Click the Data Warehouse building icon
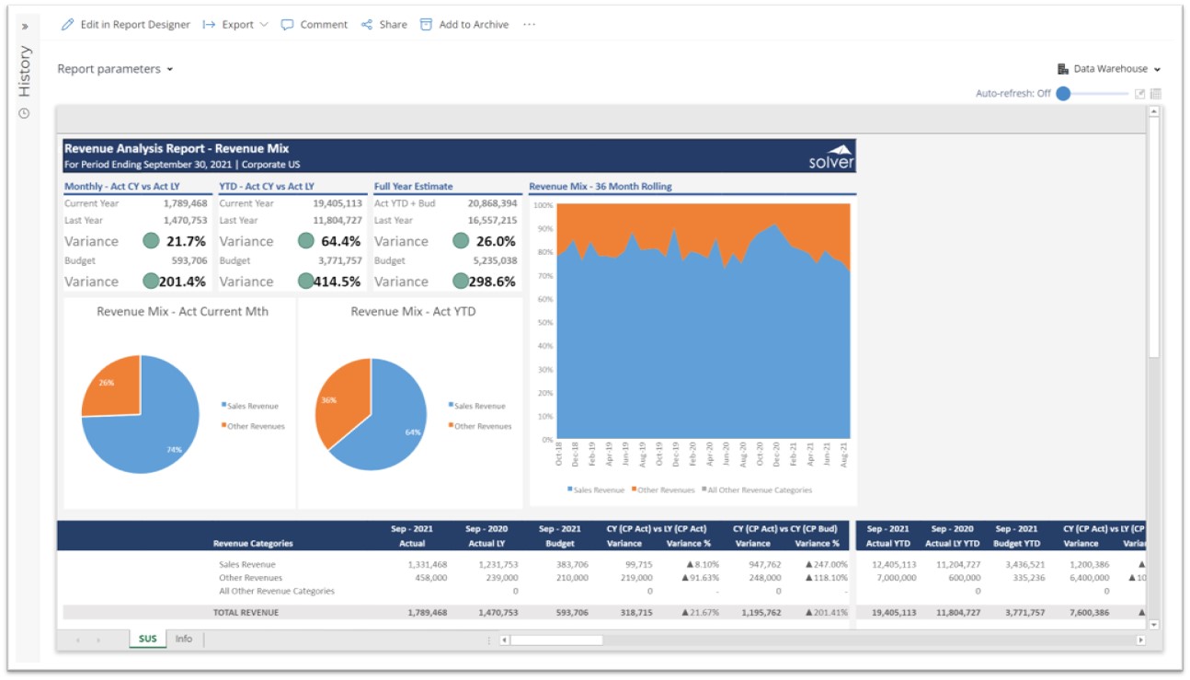Viewport: 1190px width, 680px height. [1063, 69]
